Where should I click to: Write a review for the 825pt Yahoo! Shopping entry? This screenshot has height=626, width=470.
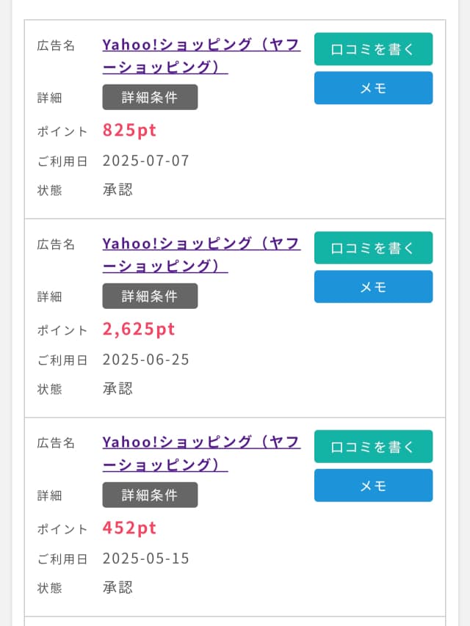[x=373, y=48]
